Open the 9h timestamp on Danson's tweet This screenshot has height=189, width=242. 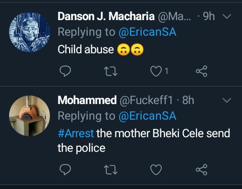[x=209, y=16]
